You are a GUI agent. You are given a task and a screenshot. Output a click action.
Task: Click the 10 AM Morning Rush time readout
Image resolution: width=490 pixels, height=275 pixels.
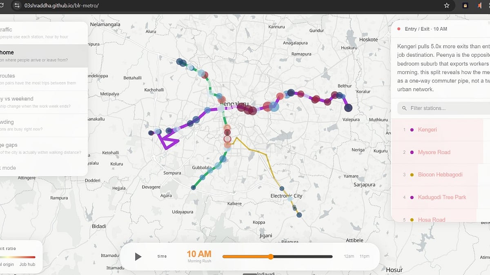[199, 256]
